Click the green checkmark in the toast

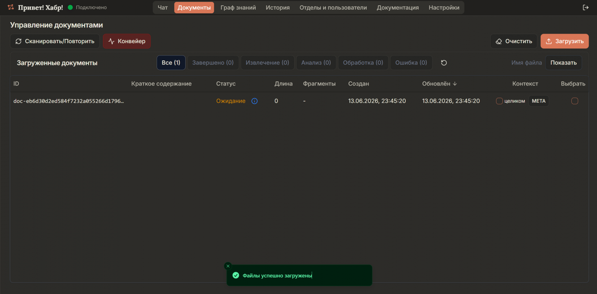click(x=236, y=275)
